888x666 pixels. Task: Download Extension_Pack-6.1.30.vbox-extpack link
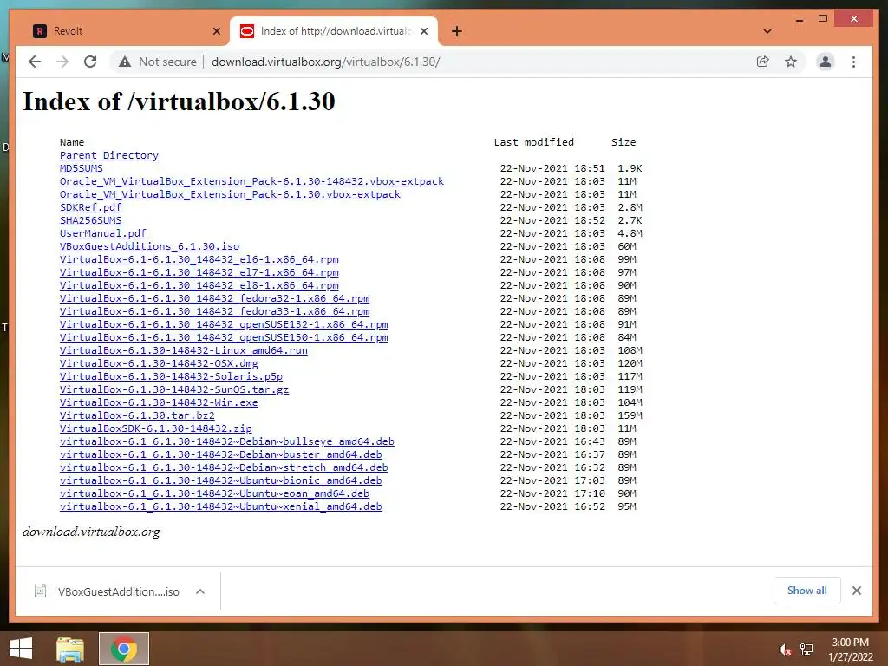[230, 194]
